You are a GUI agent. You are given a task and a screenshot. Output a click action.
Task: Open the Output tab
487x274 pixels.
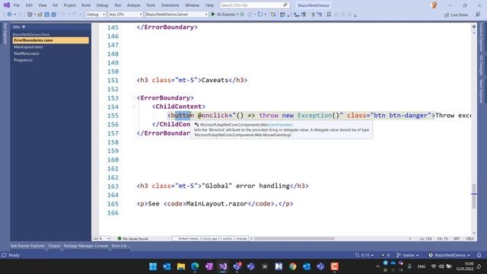pyautogui.click(x=54, y=246)
